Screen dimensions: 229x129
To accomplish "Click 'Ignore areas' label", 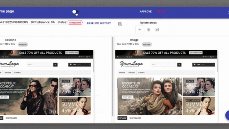I will point(148,23).
